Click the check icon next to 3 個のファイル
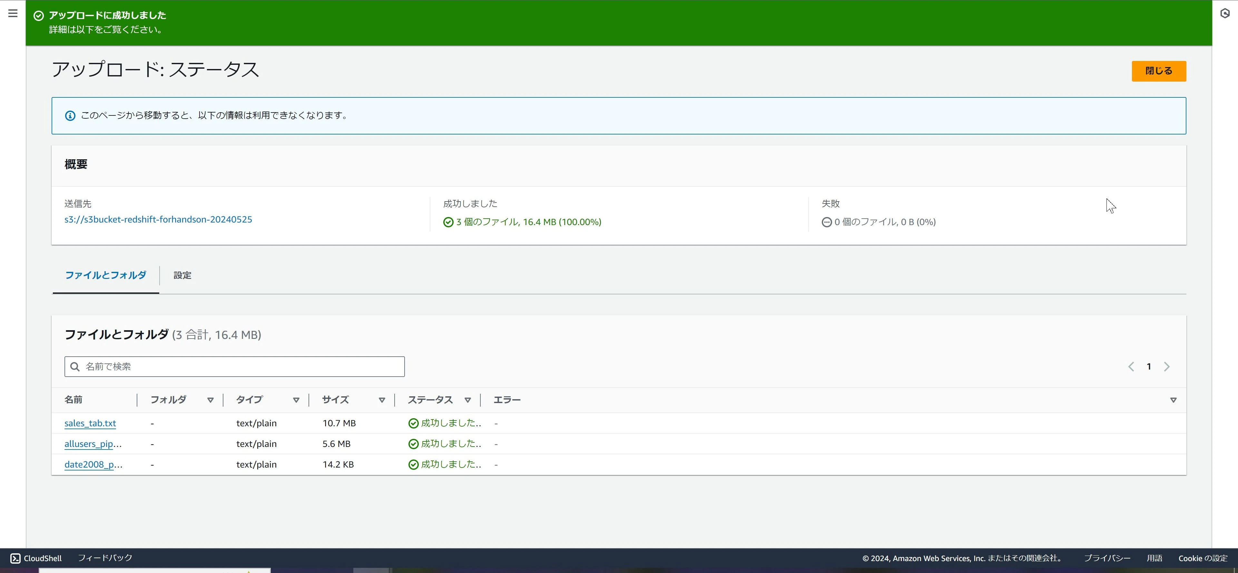This screenshot has width=1238, height=573. [448, 222]
